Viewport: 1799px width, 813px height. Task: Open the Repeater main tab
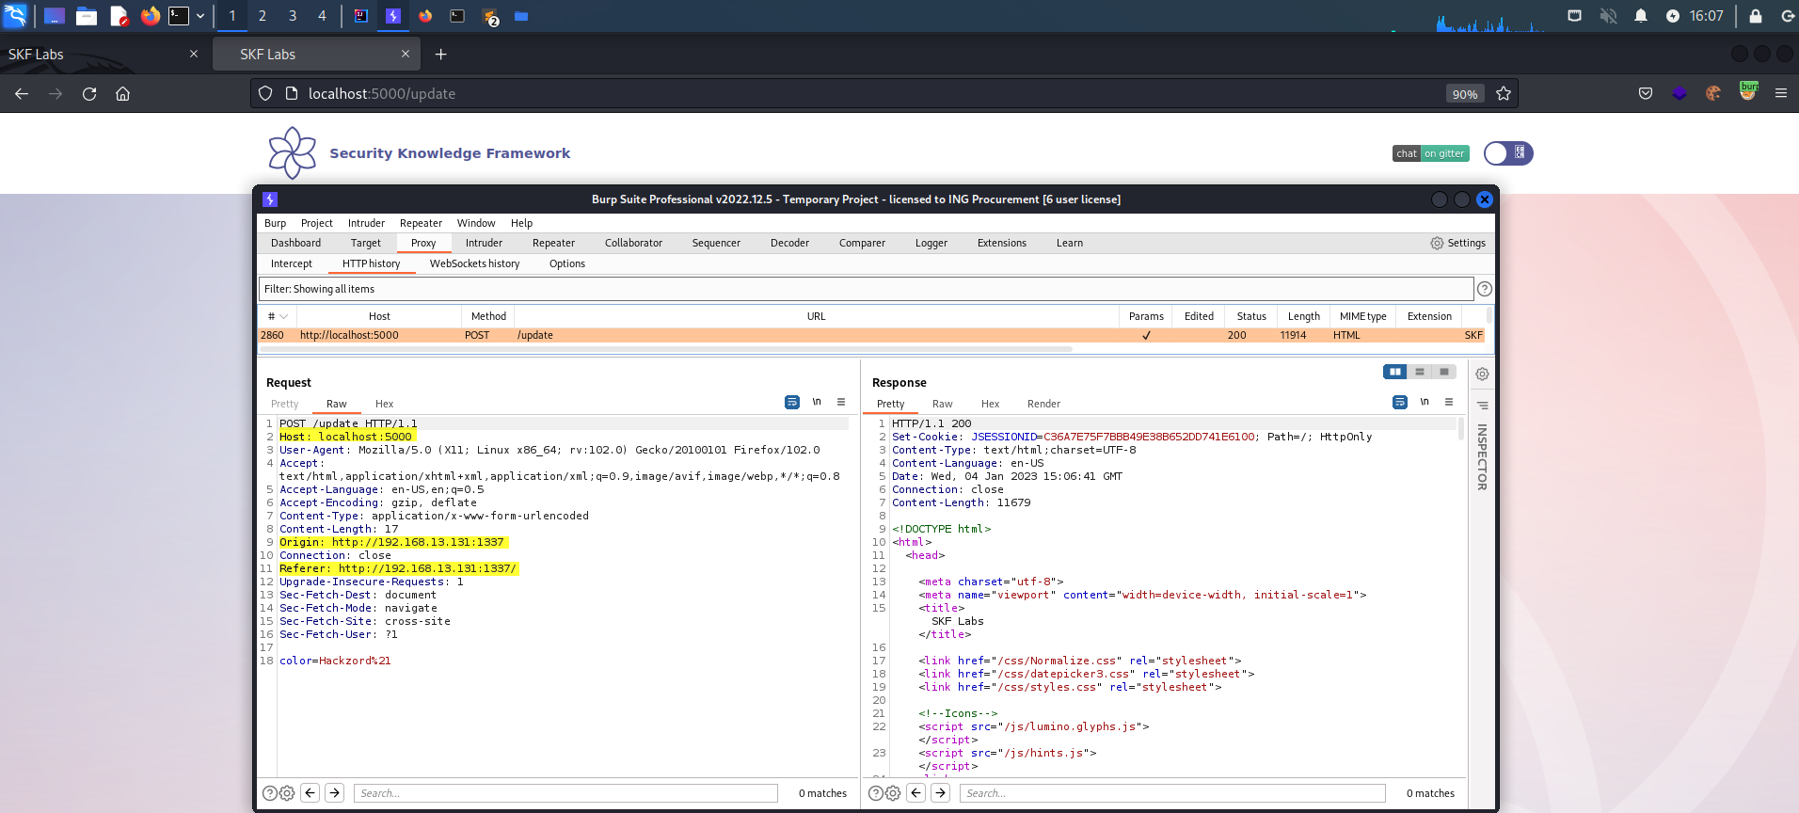[553, 243]
